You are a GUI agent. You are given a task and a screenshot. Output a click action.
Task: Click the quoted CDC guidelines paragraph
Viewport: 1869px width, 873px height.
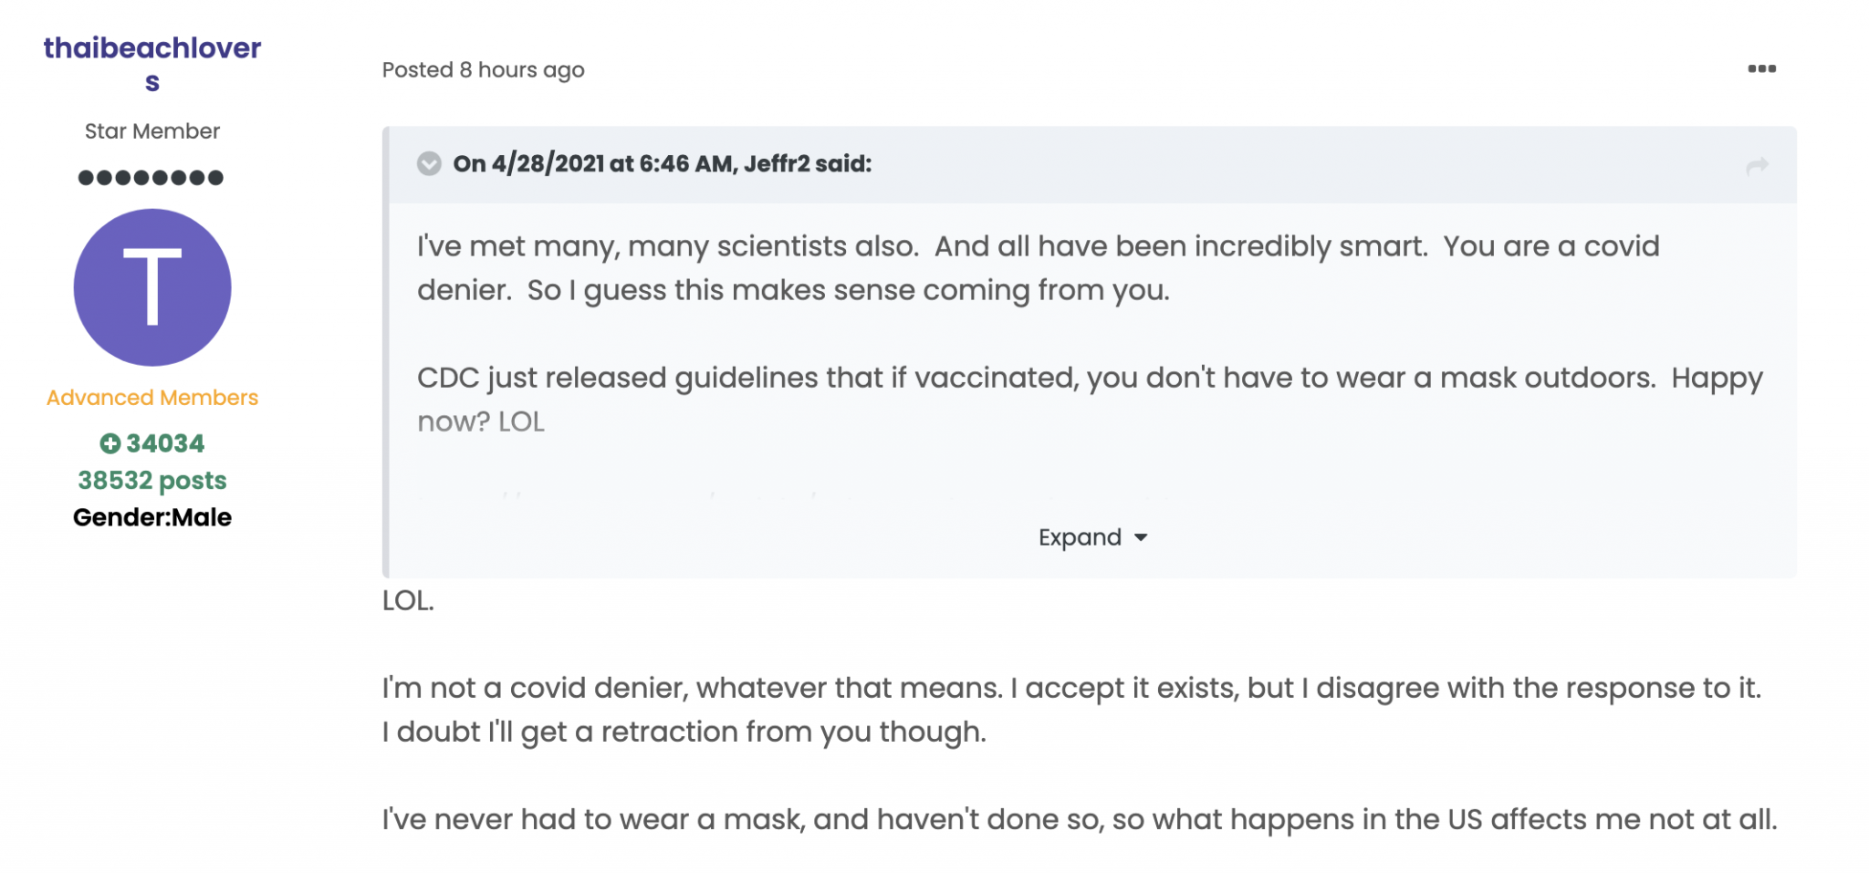point(1090,400)
